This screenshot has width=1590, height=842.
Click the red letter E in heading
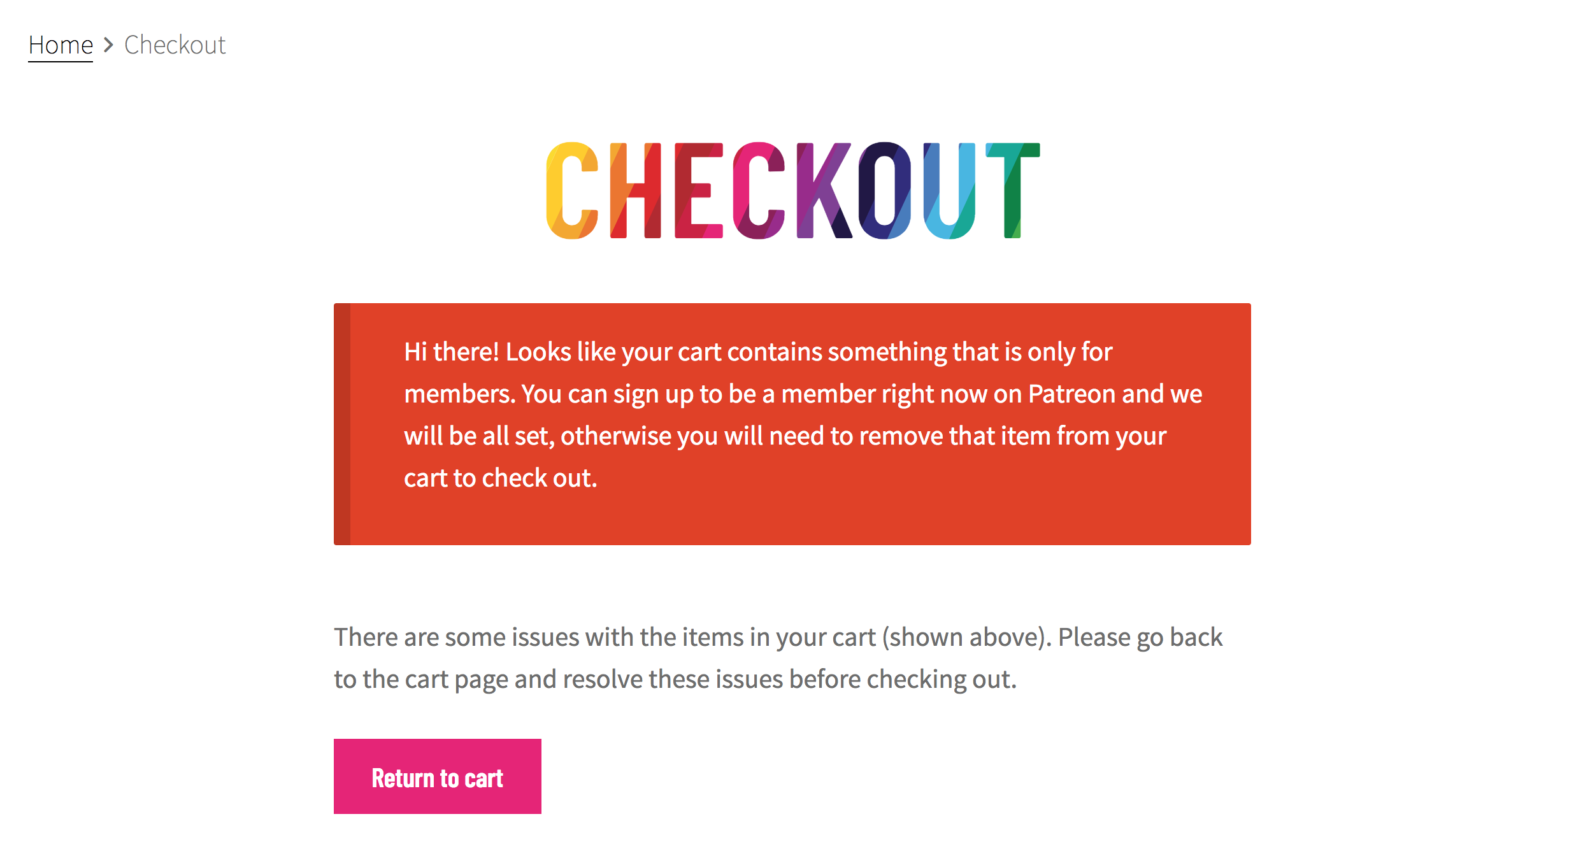pos(698,190)
